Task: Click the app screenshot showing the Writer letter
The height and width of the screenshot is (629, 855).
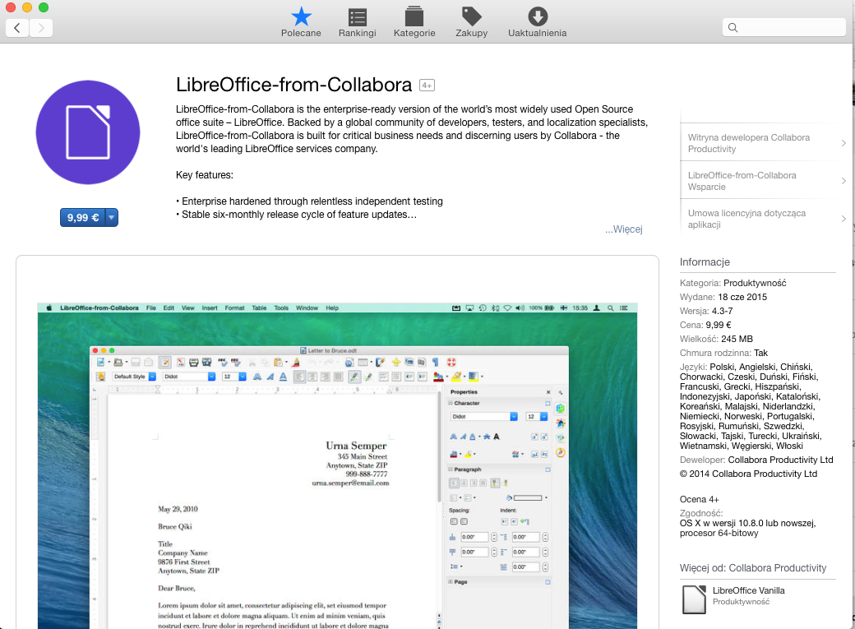Action: click(337, 465)
